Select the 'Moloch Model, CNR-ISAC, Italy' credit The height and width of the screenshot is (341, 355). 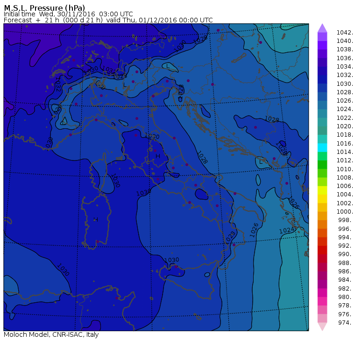[51, 334]
